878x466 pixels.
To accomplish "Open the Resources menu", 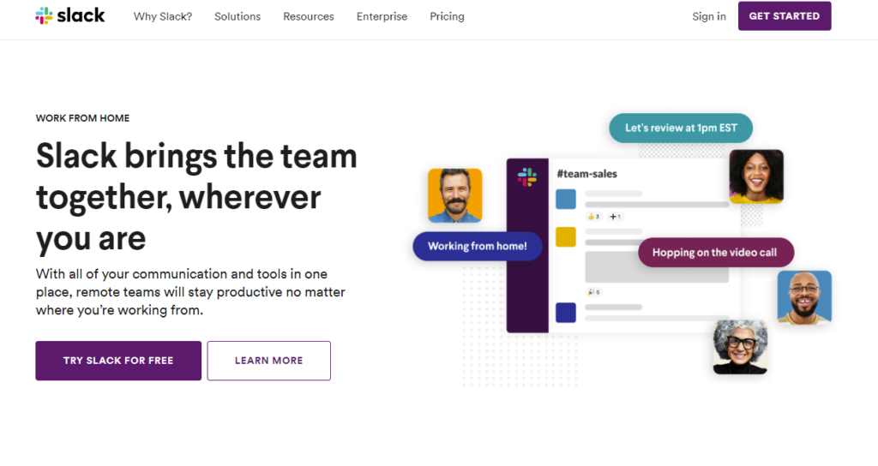I will (x=309, y=17).
